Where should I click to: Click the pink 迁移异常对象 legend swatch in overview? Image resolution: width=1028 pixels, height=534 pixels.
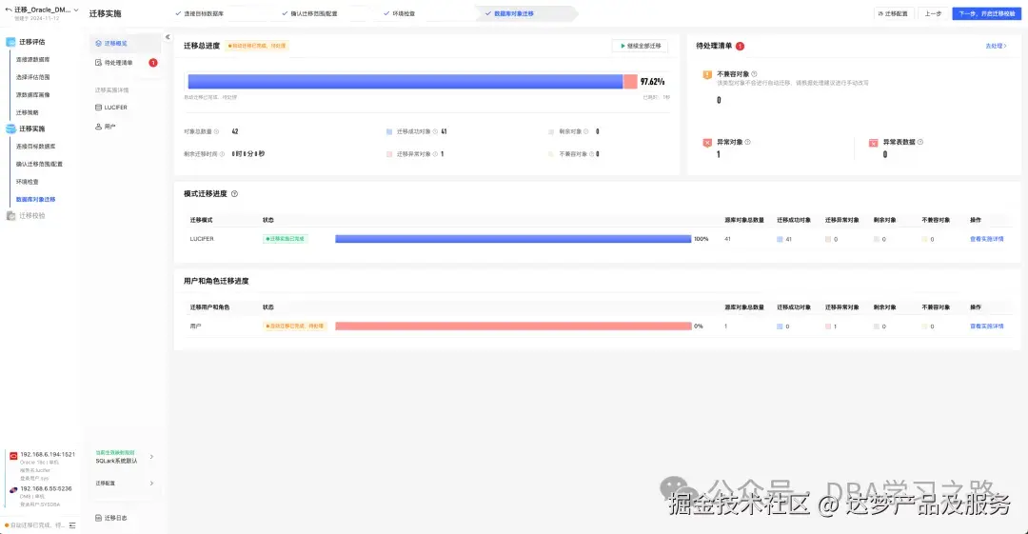[x=389, y=154]
